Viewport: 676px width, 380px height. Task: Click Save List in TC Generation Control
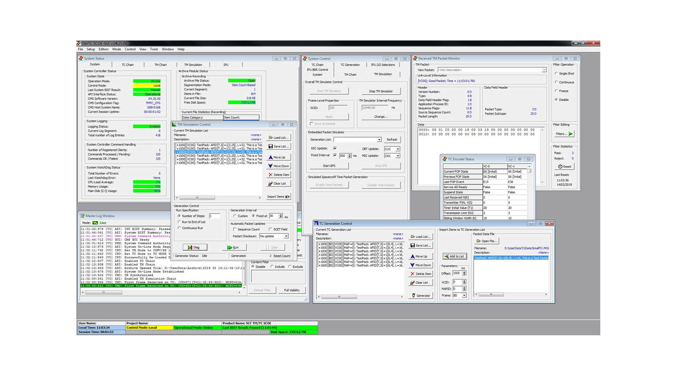(x=420, y=246)
